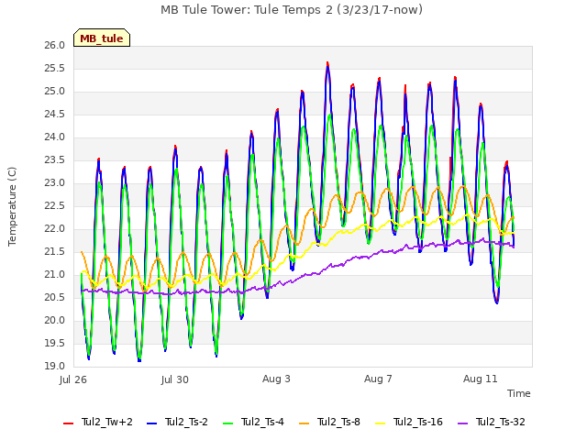The width and height of the screenshot is (587, 440).
Task: Click the Aug 11 x-axis tick label
Action: click(x=481, y=379)
